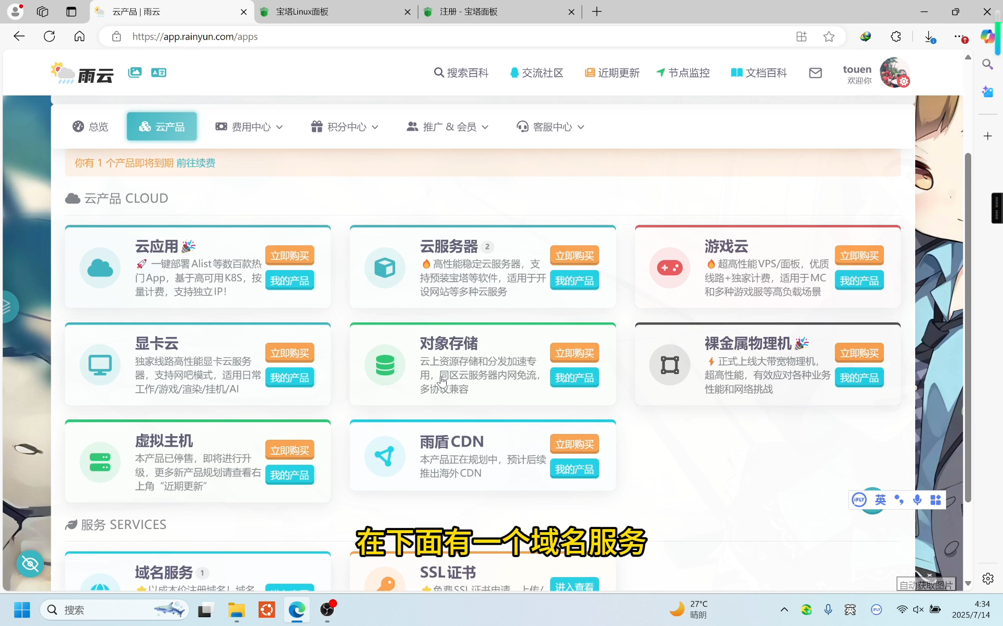Expand the 积分中心 dropdown menu
Viewport: 1003px width, 626px height.
345,127
